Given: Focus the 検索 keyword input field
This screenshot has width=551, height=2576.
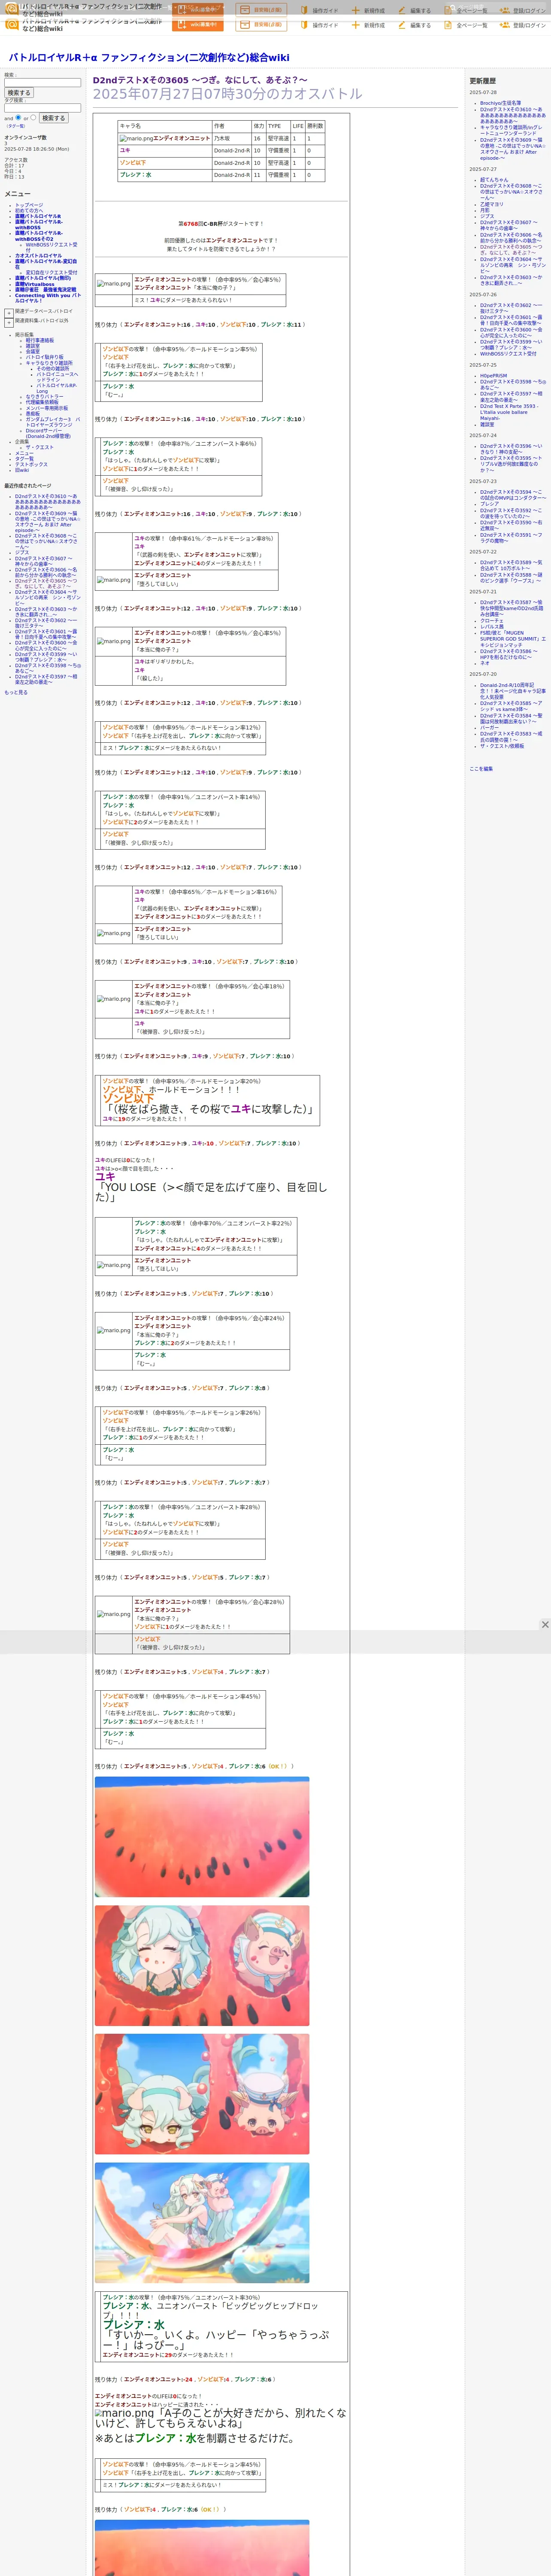Looking at the screenshot, I should 42,83.
